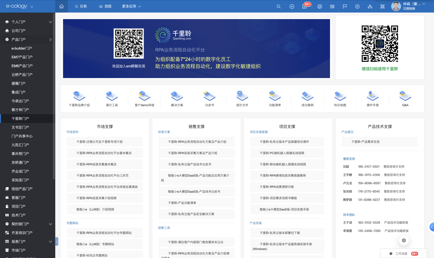
Task: Expand the 契约锁门户 sidebar chevron
Action: pos(50,224)
